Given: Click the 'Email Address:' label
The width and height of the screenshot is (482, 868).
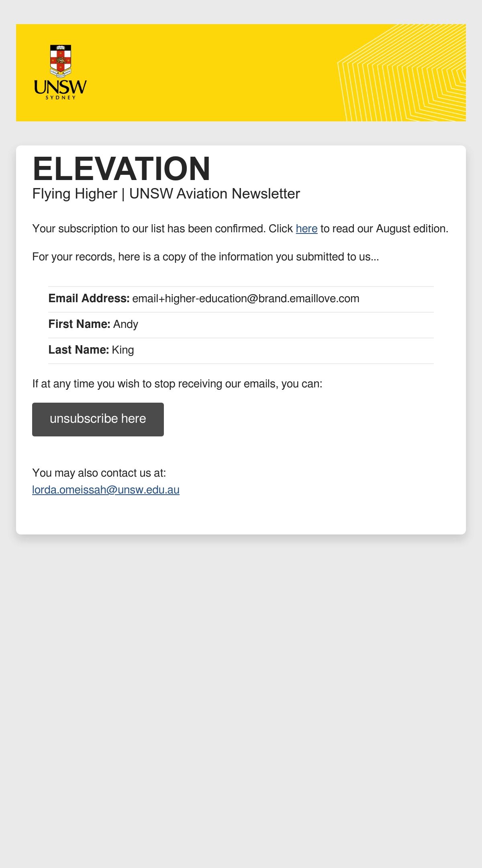Looking at the screenshot, I should [x=89, y=299].
